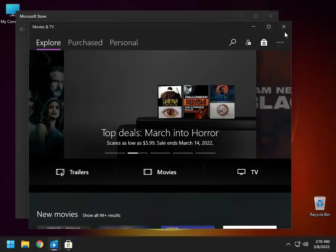Screen dimensions: 336x252
Task: Close the Microsoft Store window
Action: click(x=270, y=16)
